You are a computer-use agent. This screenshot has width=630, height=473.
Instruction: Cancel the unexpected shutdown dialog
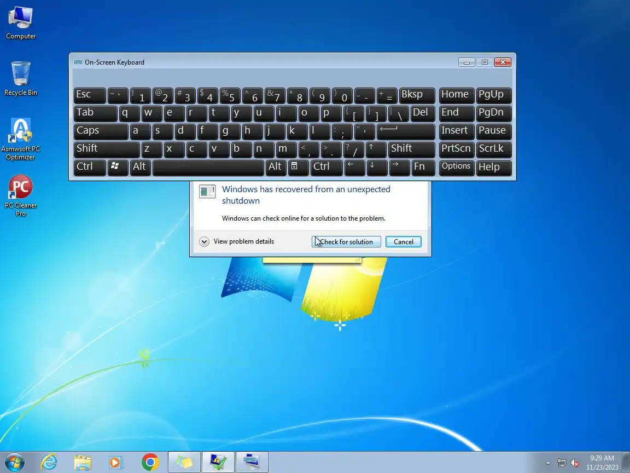point(404,242)
